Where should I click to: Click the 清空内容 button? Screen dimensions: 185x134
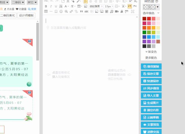pos(151,110)
